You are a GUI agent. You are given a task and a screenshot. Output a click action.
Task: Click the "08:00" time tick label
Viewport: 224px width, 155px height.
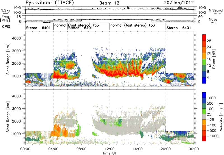point(81,149)
